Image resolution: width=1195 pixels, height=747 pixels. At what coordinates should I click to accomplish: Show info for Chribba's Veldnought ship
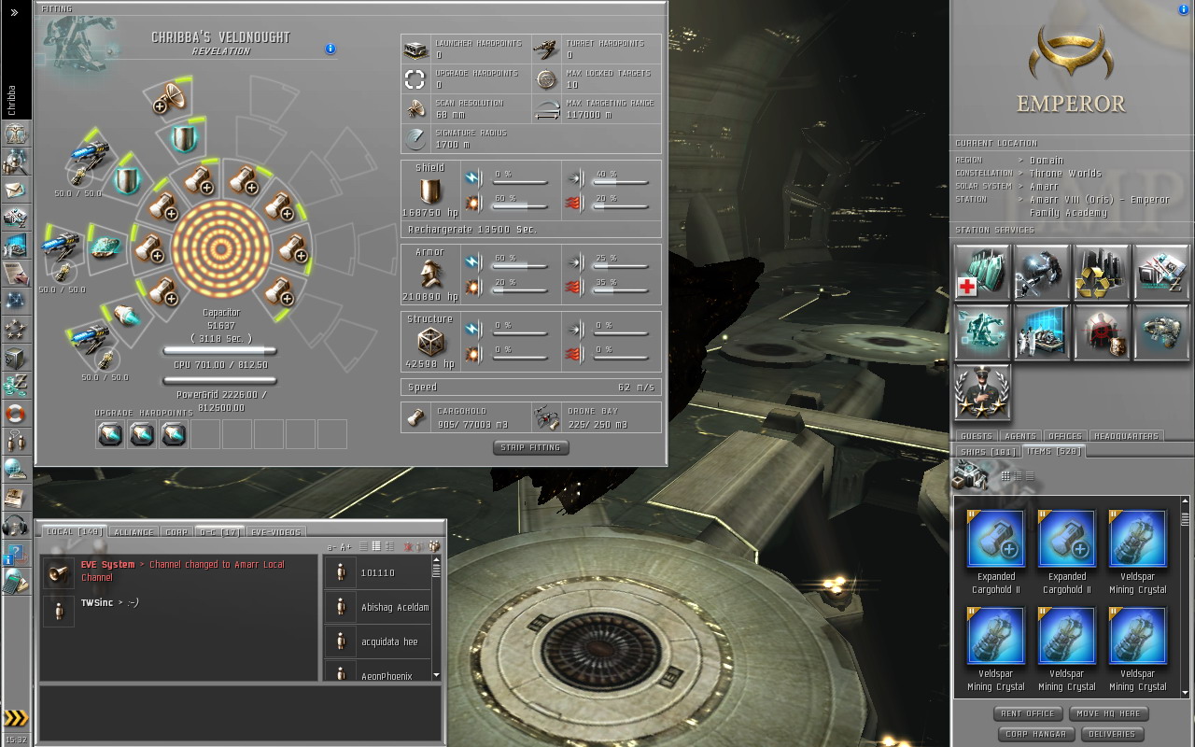pos(330,49)
